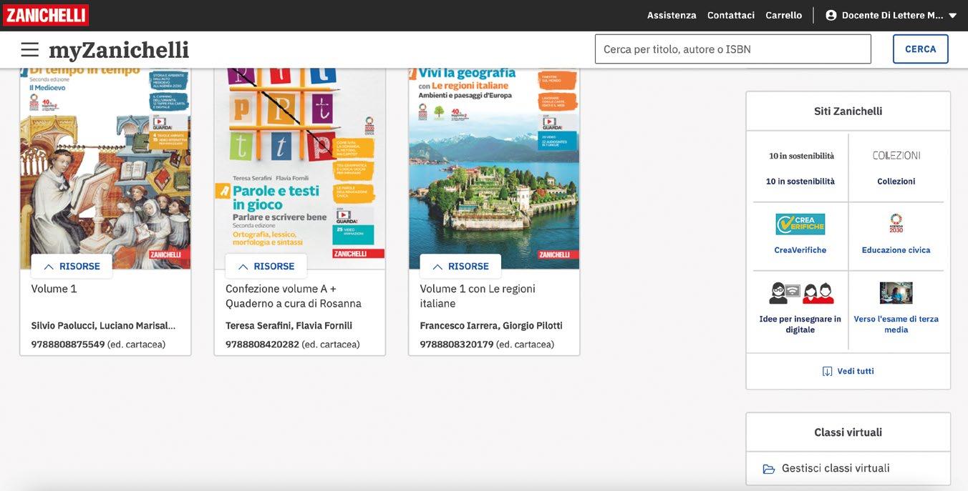
Task: Open the CreaVerifiche link
Action: tap(800, 250)
